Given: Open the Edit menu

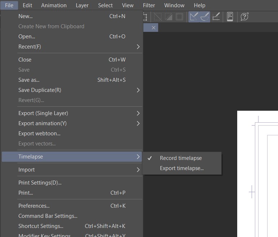Looking at the screenshot, I should pos(27,5).
